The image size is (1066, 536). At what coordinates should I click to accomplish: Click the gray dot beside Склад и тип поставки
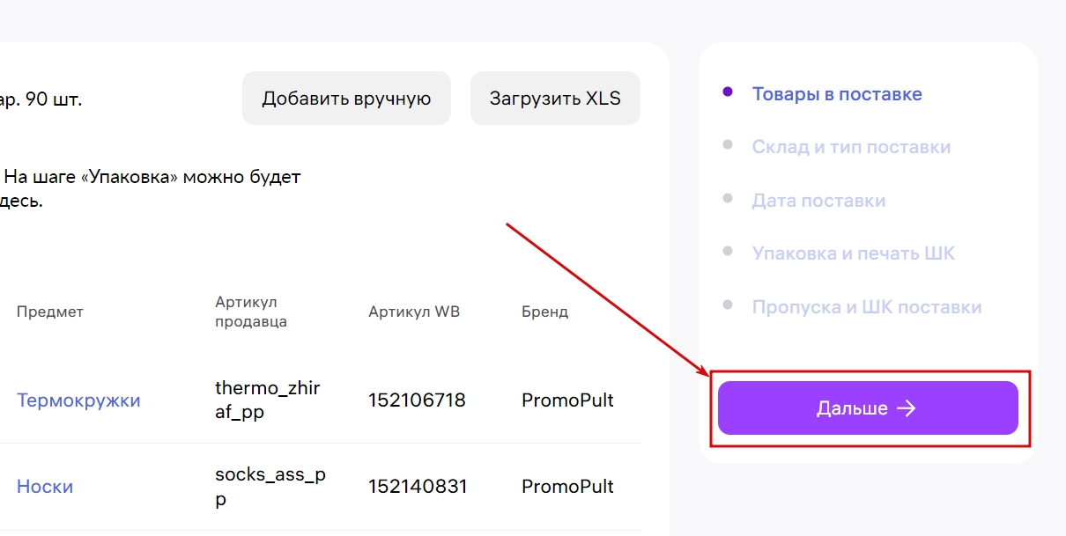tap(729, 145)
